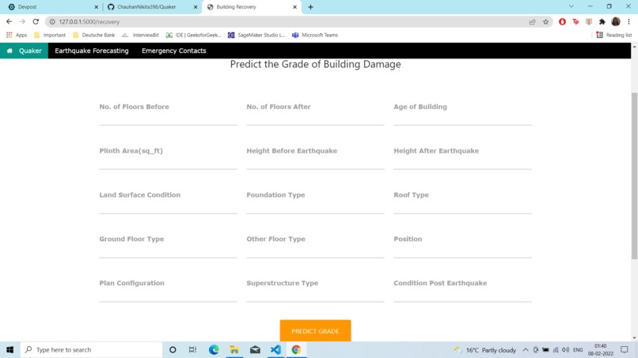Open Cortana circle icon on taskbar

tap(173, 349)
